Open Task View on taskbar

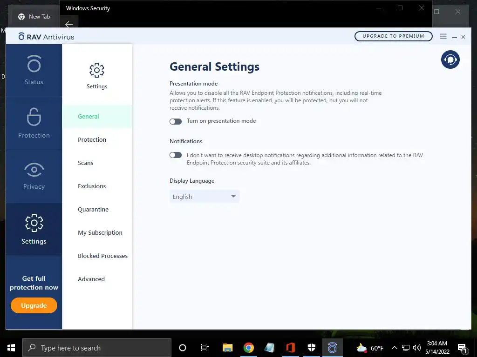click(205, 348)
